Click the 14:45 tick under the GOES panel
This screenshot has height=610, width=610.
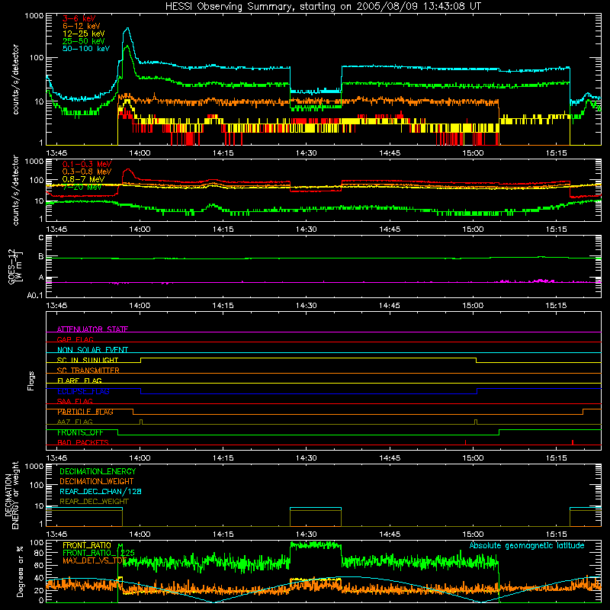click(390, 306)
